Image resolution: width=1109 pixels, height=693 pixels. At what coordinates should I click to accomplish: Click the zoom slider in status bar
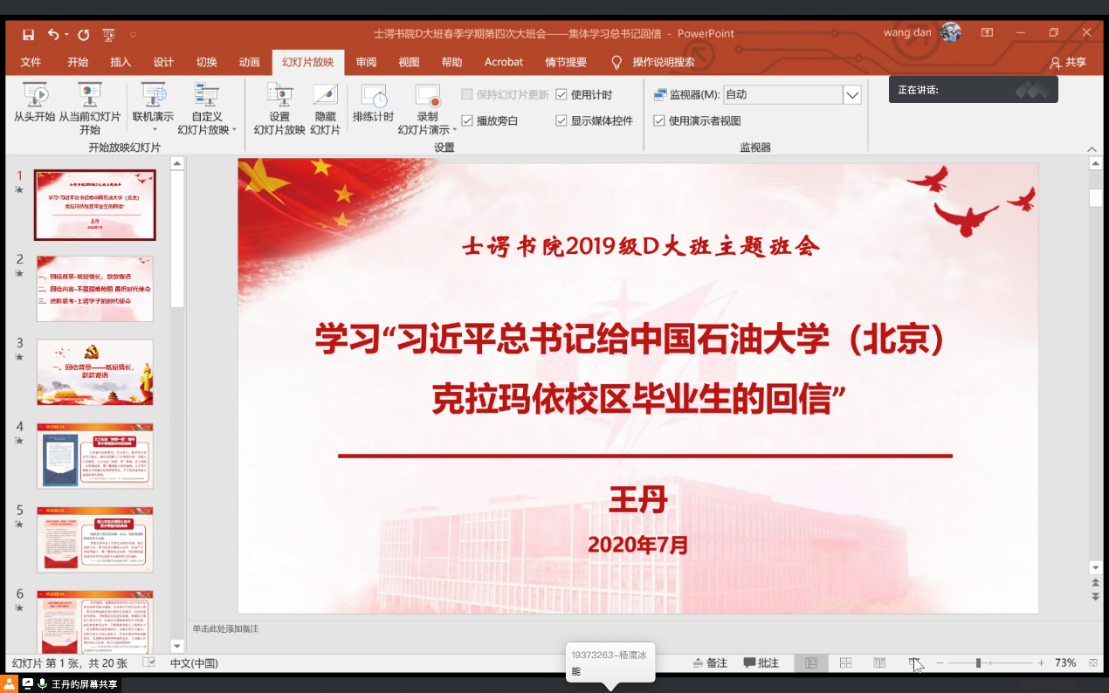click(978, 663)
